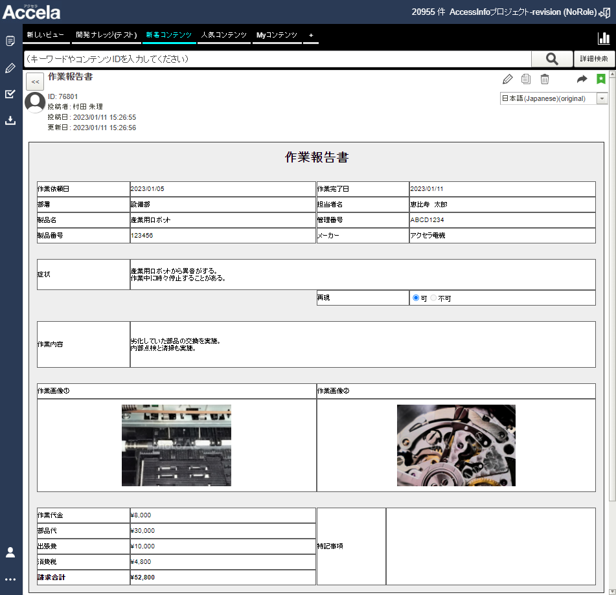Click the 詳細検索 button
616x595 pixels.
(592, 59)
